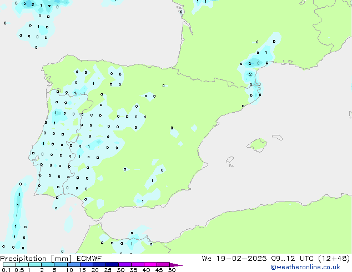Click the 0.5–1 mm legend color box
The height and width of the screenshot is (272, 352).
(22, 265)
